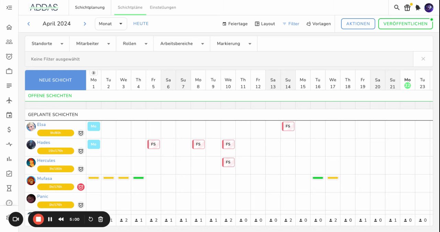Image resolution: width=440 pixels, height=232 pixels.
Task: Open the briefcase icon in sidebar
Action: [x=9, y=71]
